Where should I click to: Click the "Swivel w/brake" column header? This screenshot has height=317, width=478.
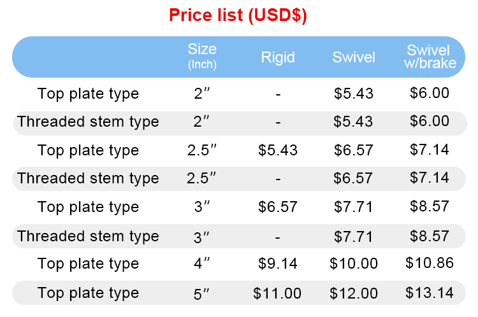[x=428, y=56]
